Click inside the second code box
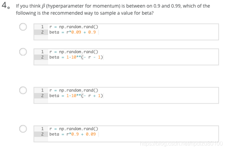Viewport: 226px width, 150px height. click(126, 57)
